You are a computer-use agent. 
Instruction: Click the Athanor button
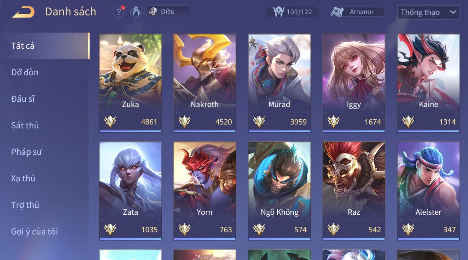click(x=358, y=12)
